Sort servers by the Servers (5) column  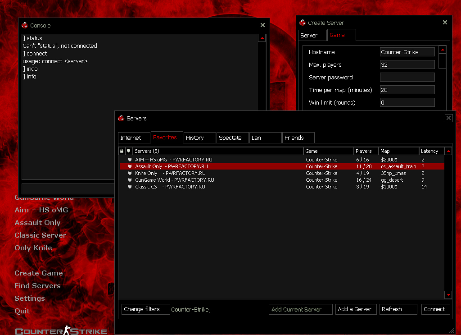click(x=218, y=151)
